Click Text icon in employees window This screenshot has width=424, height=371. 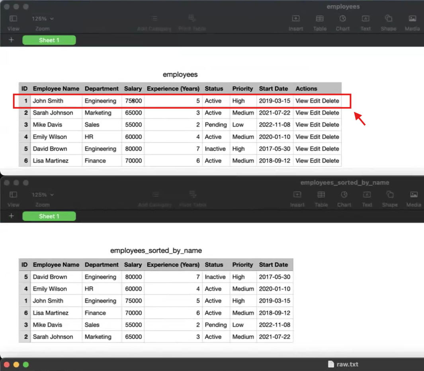point(365,18)
